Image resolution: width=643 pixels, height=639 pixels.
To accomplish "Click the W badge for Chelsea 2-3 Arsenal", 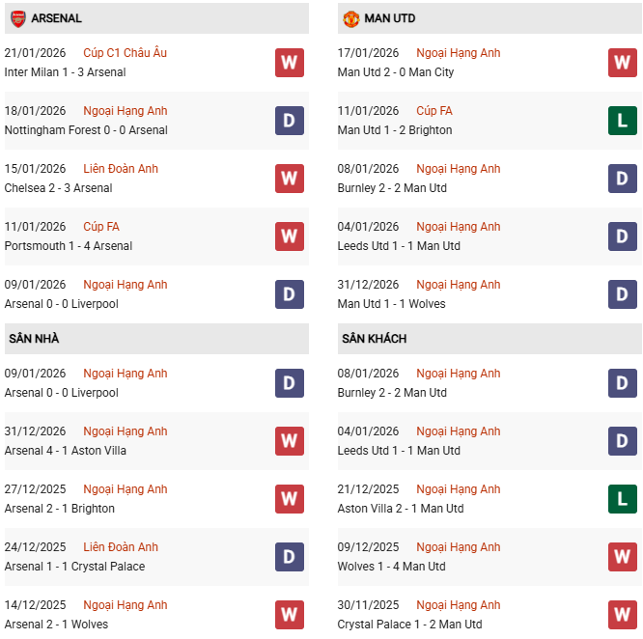I will tap(290, 179).
